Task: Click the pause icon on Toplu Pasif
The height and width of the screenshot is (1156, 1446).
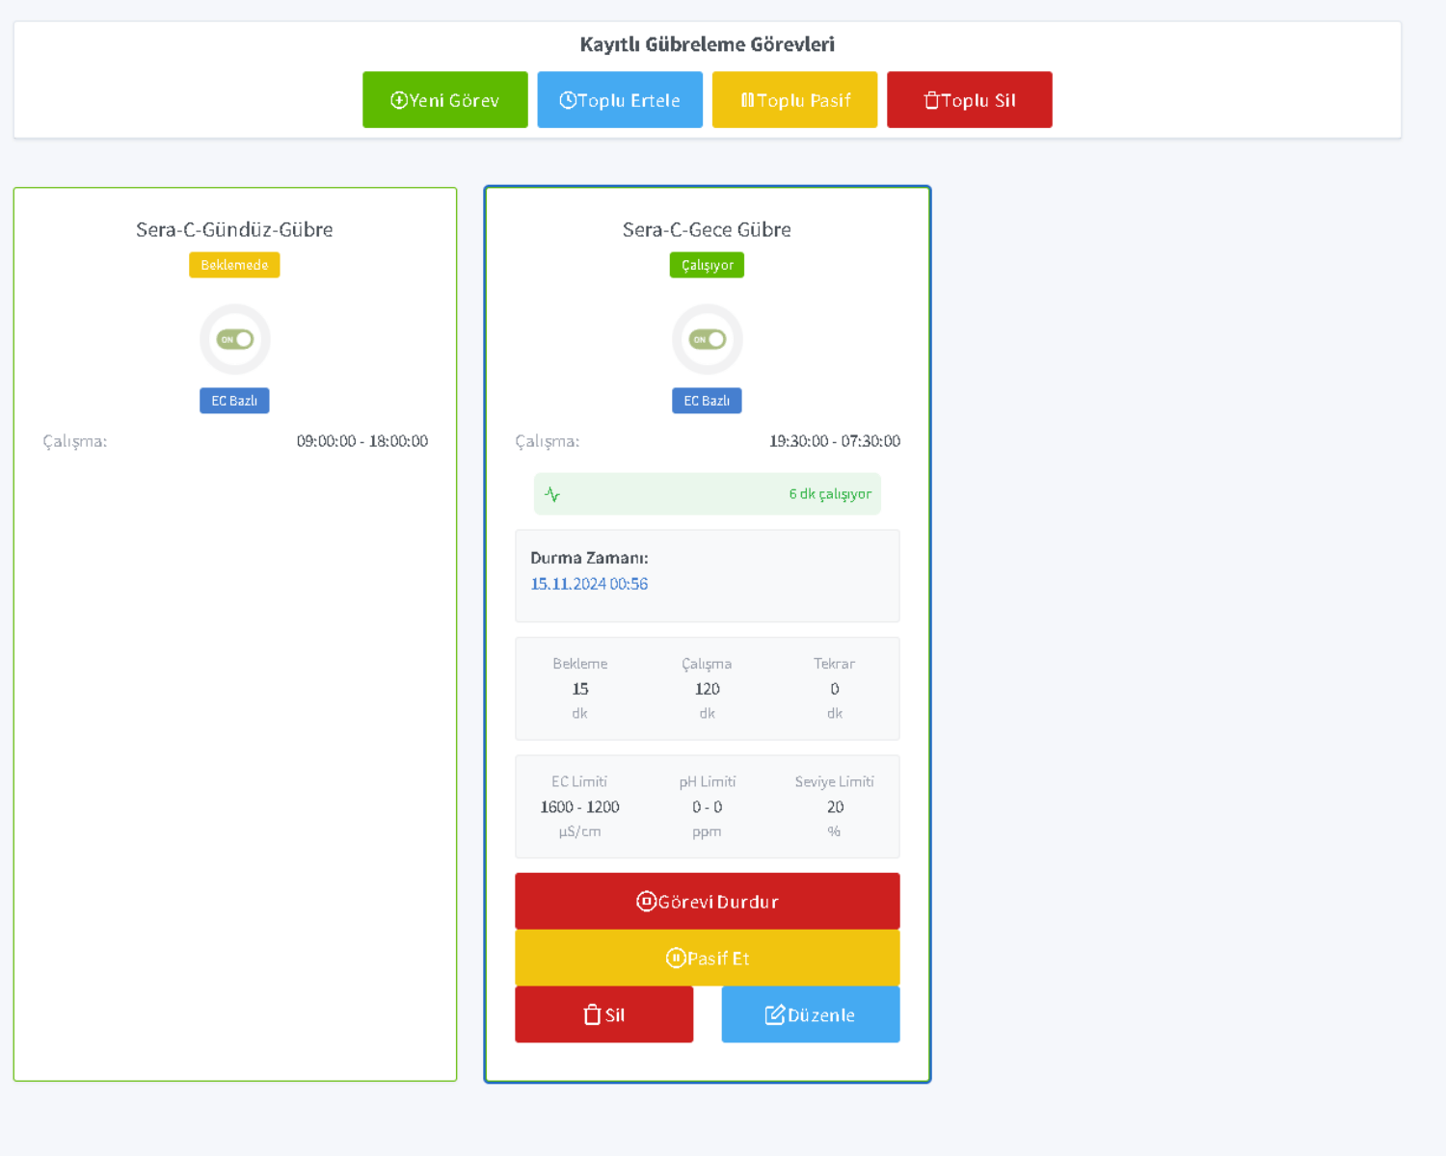Action: coord(747,100)
